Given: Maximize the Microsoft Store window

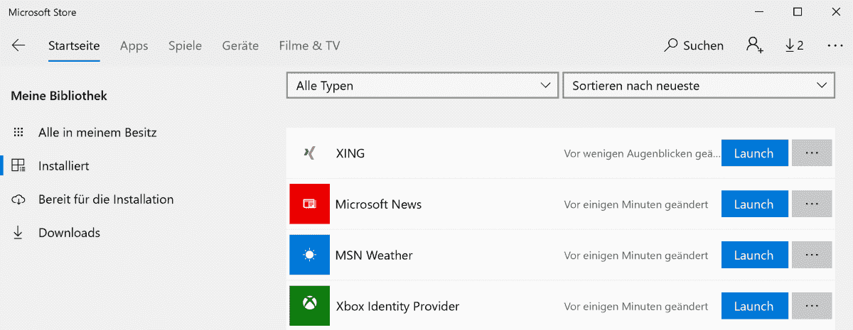Looking at the screenshot, I should click(798, 12).
